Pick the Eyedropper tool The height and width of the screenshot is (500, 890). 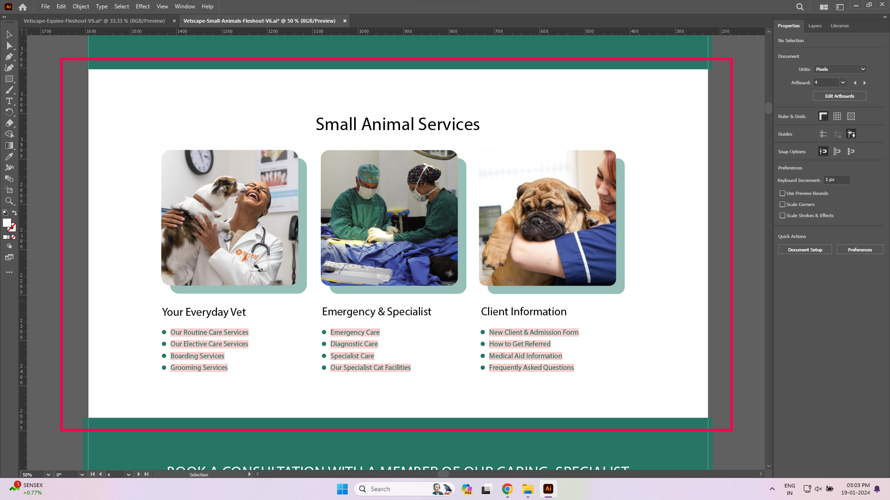tap(9, 156)
